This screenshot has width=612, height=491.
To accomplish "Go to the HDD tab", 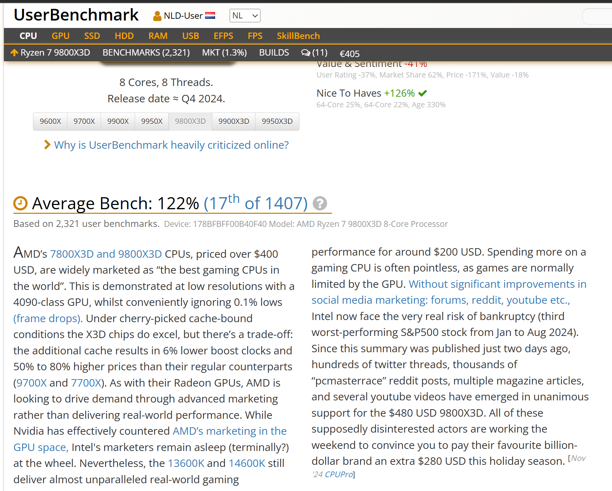I will (124, 36).
